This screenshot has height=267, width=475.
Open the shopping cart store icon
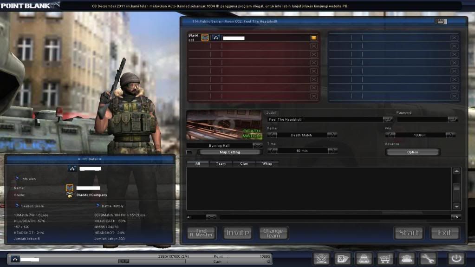tap(385, 259)
